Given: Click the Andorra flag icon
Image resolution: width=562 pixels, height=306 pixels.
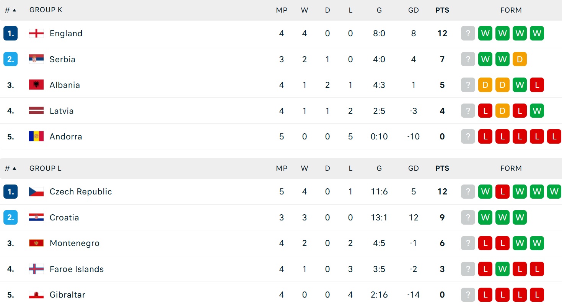Looking at the screenshot, I should pyautogui.click(x=36, y=136).
